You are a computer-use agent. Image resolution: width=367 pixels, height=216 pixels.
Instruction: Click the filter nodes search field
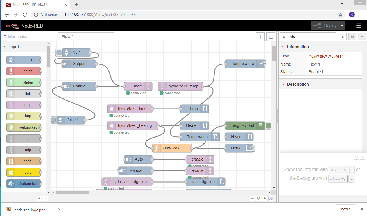coord(25,37)
